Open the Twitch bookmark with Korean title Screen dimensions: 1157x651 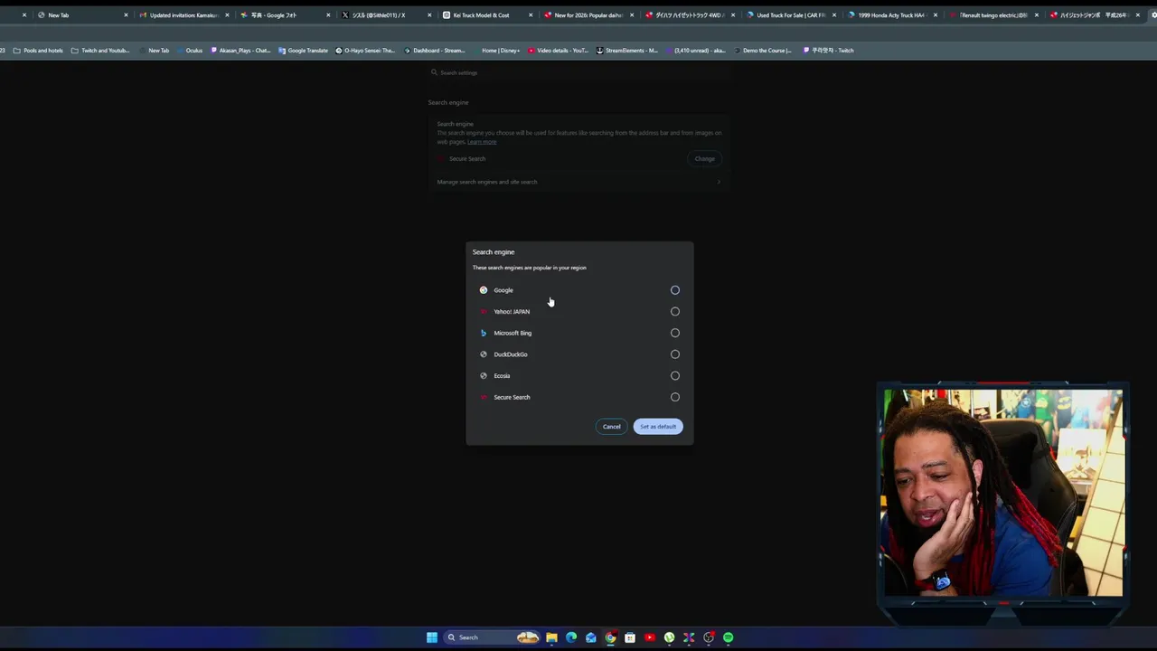[828, 51]
